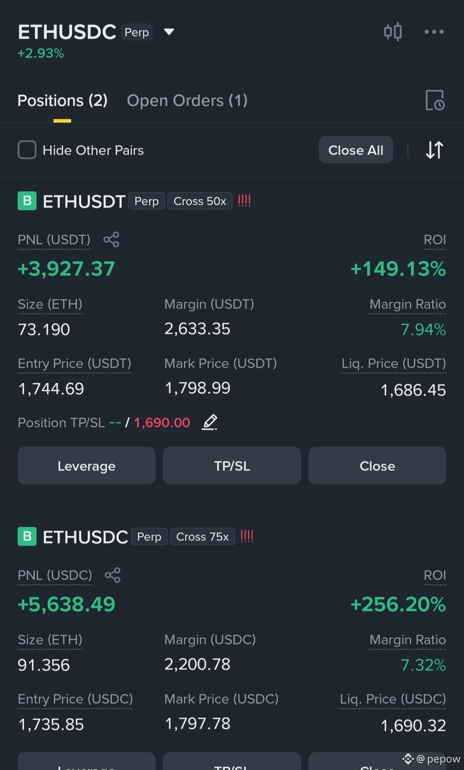Tap the Close All button
Viewport: 464px width, 770px height.
coord(356,150)
